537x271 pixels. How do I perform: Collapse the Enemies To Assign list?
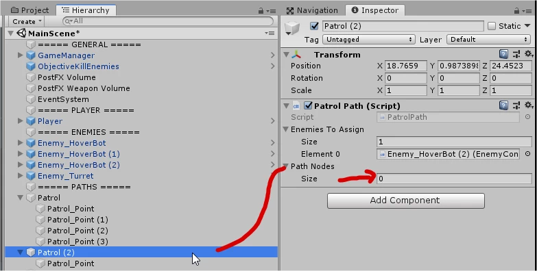click(x=285, y=129)
